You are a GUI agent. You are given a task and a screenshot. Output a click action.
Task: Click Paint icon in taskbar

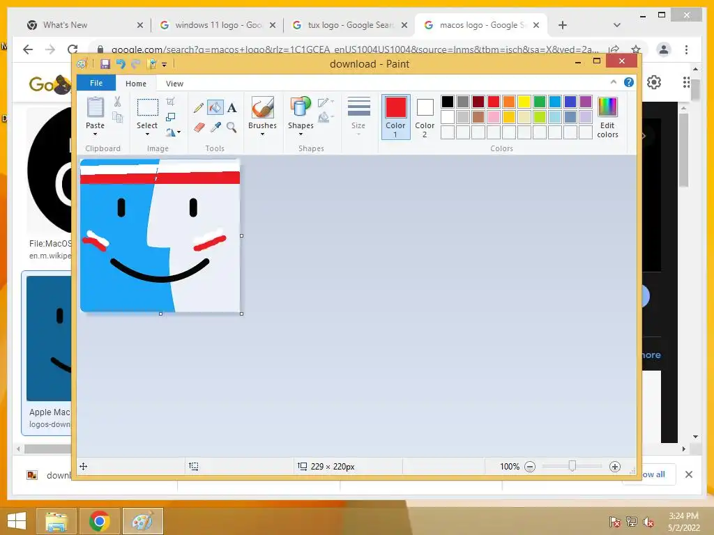point(142,521)
